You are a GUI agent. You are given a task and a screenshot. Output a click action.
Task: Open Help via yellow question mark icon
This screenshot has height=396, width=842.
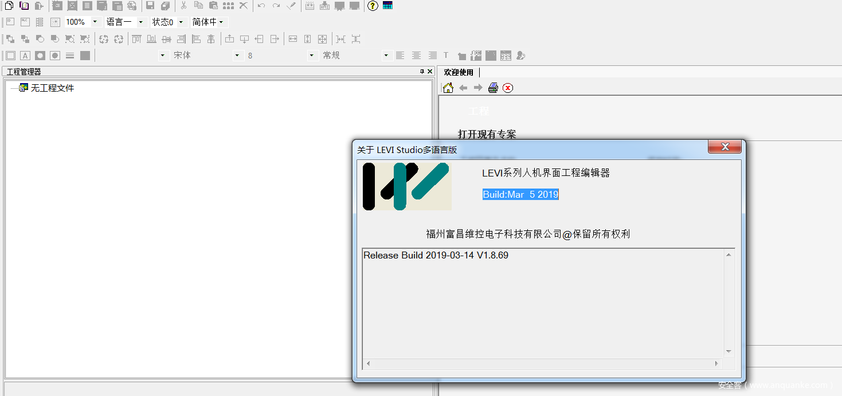click(x=373, y=6)
